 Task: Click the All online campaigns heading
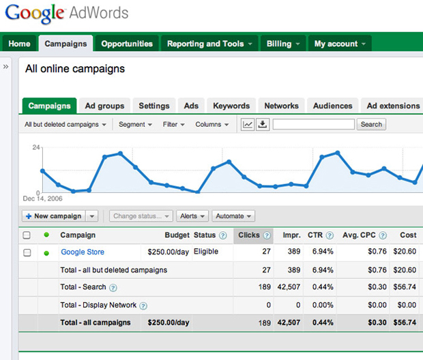click(x=75, y=69)
